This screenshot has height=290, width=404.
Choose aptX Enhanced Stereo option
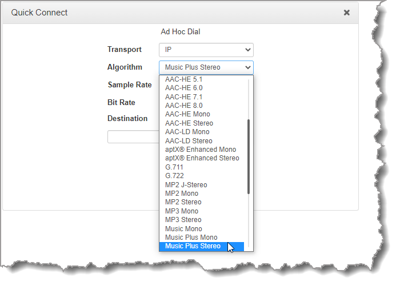(x=202, y=158)
